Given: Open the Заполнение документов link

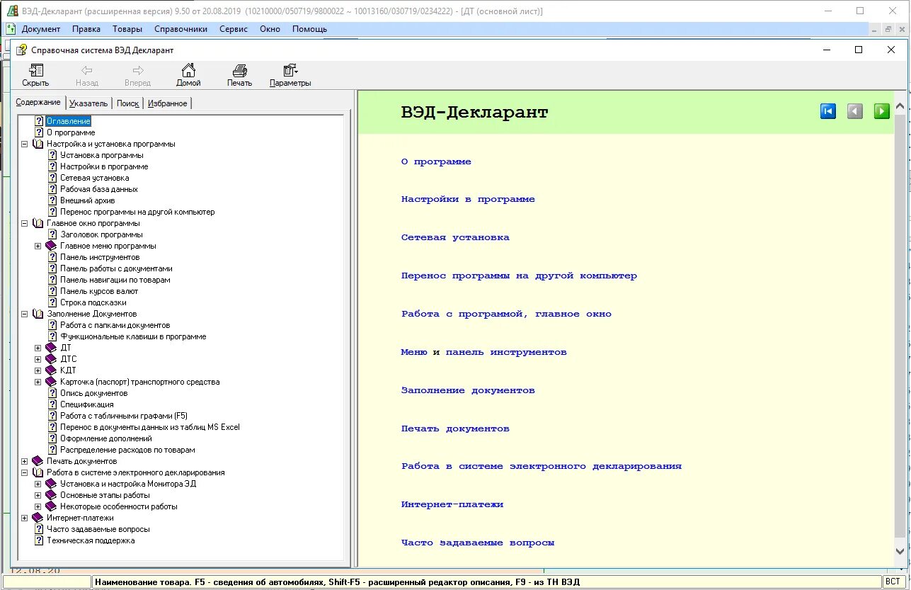Looking at the screenshot, I should (x=468, y=390).
